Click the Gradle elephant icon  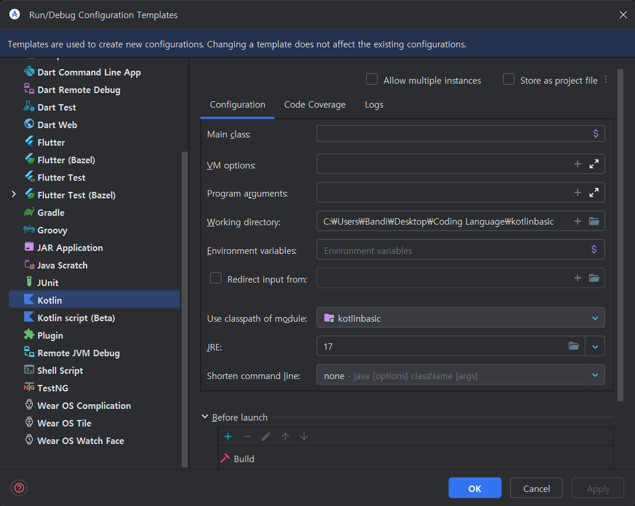click(29, 212)
